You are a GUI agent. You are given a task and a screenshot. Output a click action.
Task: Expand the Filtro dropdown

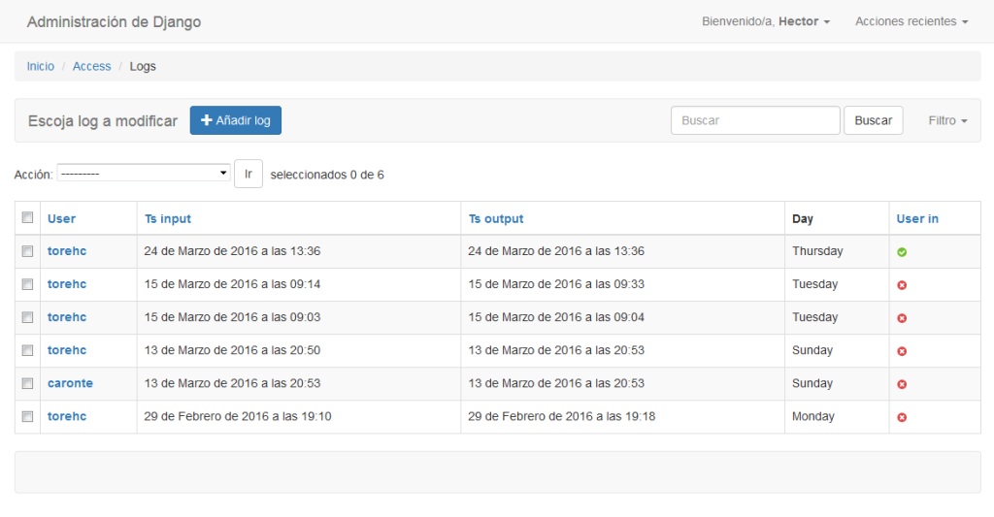point(947,120)
